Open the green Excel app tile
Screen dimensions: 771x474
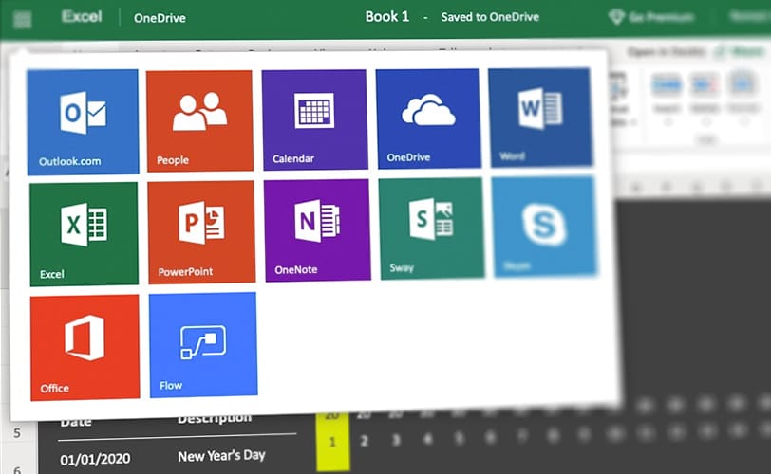84,234
